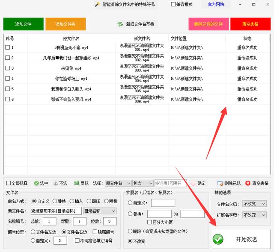Click the pink Confirm filter icon
This screenshot has width=274, height=252.
click(x=193, y=183)
